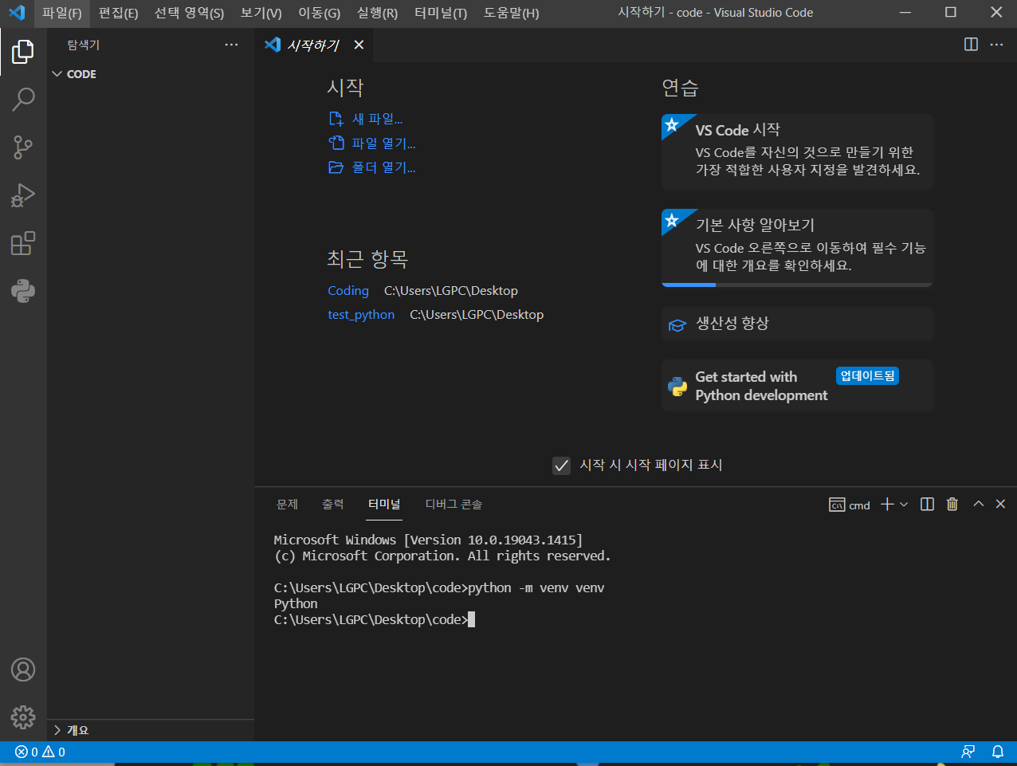Open recent folder Coding
Image resolution: width=1017 pixels, height=766 pixels.
(x=348, y=291)
